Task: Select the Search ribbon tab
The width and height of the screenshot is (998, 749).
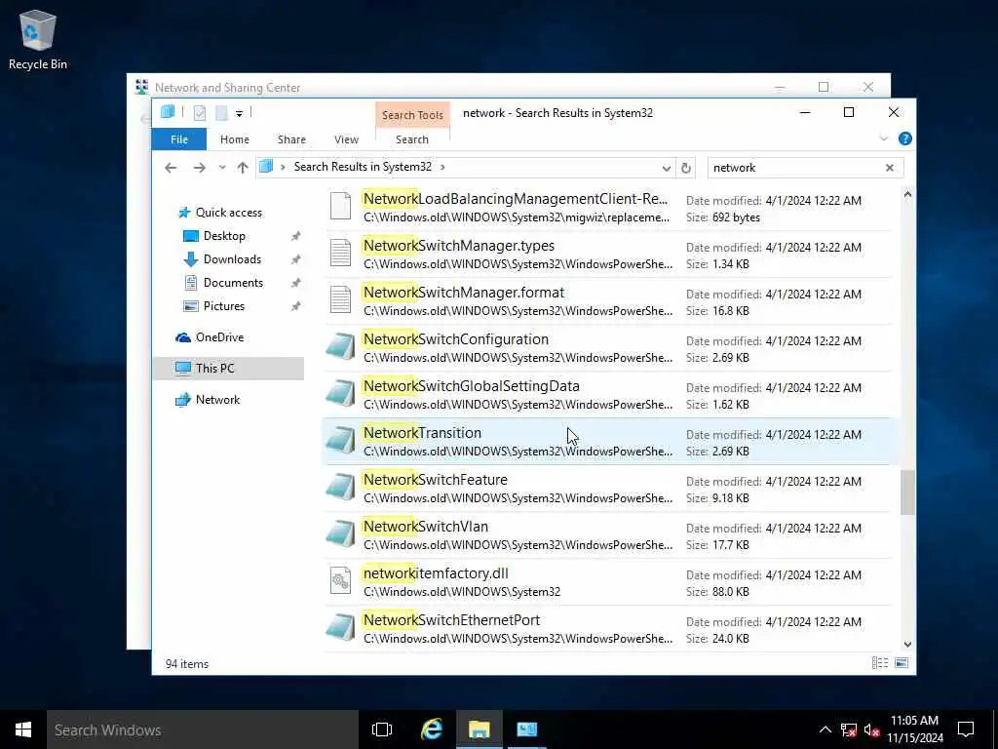Action: coord(412,139)
